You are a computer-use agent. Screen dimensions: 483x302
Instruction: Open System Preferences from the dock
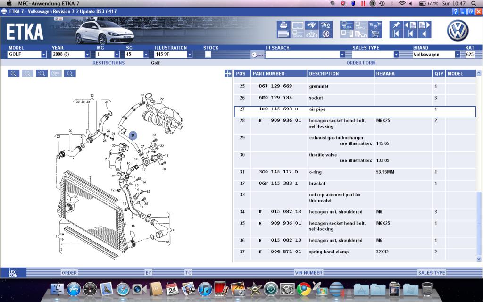click(x=287, y=289)
